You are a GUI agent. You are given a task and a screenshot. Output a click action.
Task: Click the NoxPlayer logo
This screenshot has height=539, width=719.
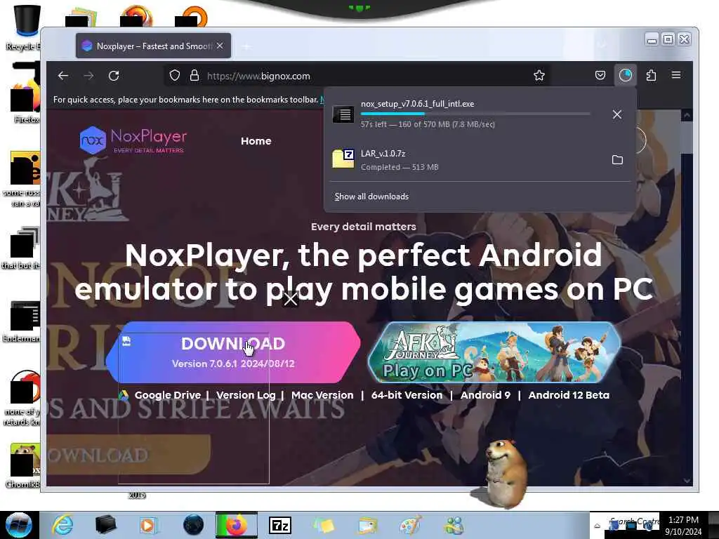click(x=133, y=140)
